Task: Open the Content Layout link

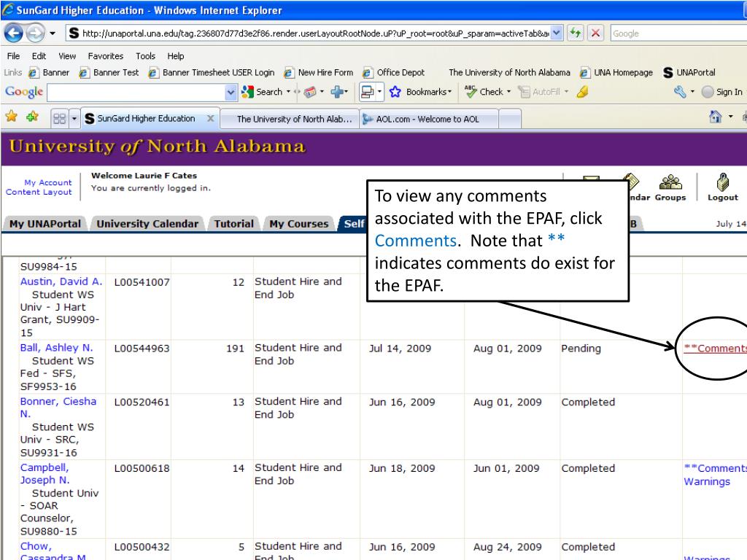Action: click(x=39, y=192)
